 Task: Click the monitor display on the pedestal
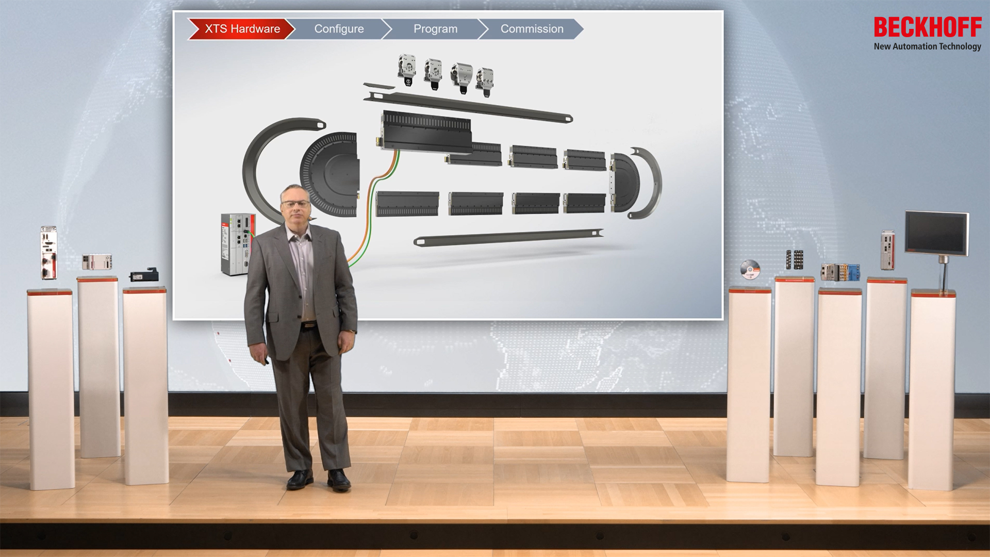(937, 233)
